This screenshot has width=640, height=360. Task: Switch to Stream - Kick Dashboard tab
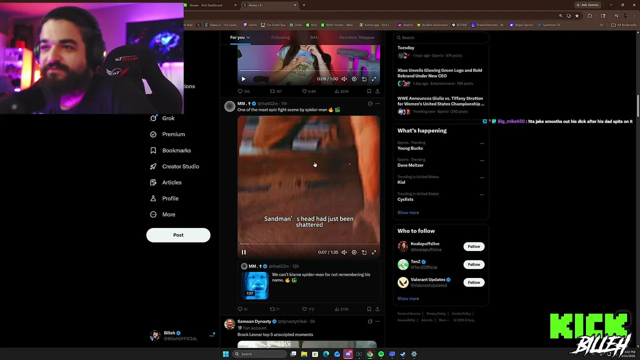tap(210, 5)
